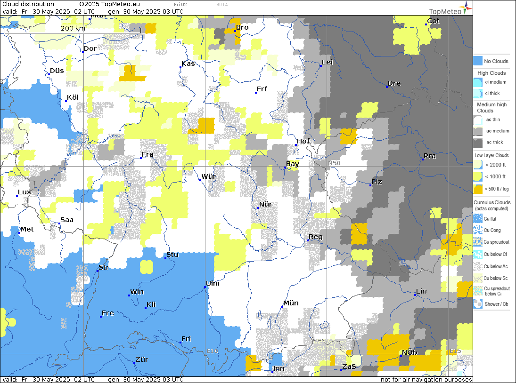This screenshot has height=383, width=516.
Task: Select the ZaS station label
Action: click(x=349, y=367)
